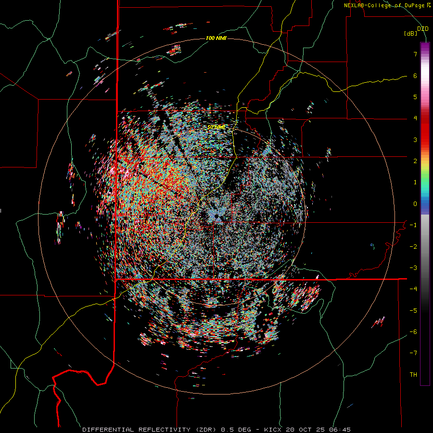This screenshot has width=433, height=433.
Task: Select the -4 value on the scale
Action: [x=413, y=289]
